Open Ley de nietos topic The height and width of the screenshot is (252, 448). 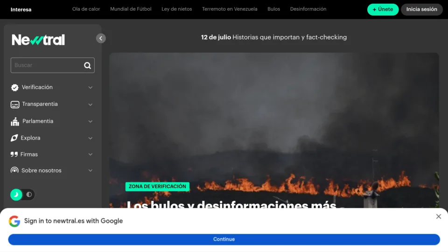(x=177, y=9)
